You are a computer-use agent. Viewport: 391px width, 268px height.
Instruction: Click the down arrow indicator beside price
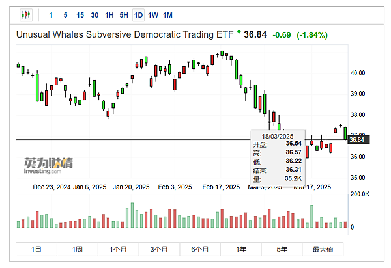click(x=239, y=32)
